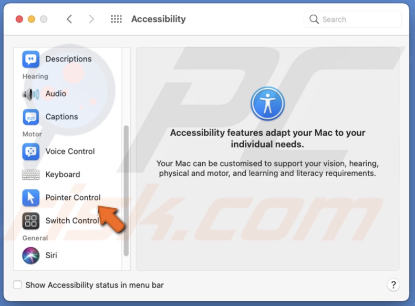Go back with the left chevron
The image size is (415, 306).
pyautogui.click(x=69, y=19)
